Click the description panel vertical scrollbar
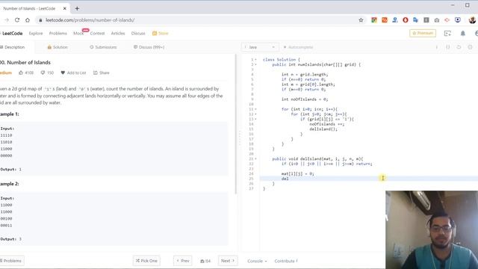The height and width of the screenshot is (269, 478). 236,124
